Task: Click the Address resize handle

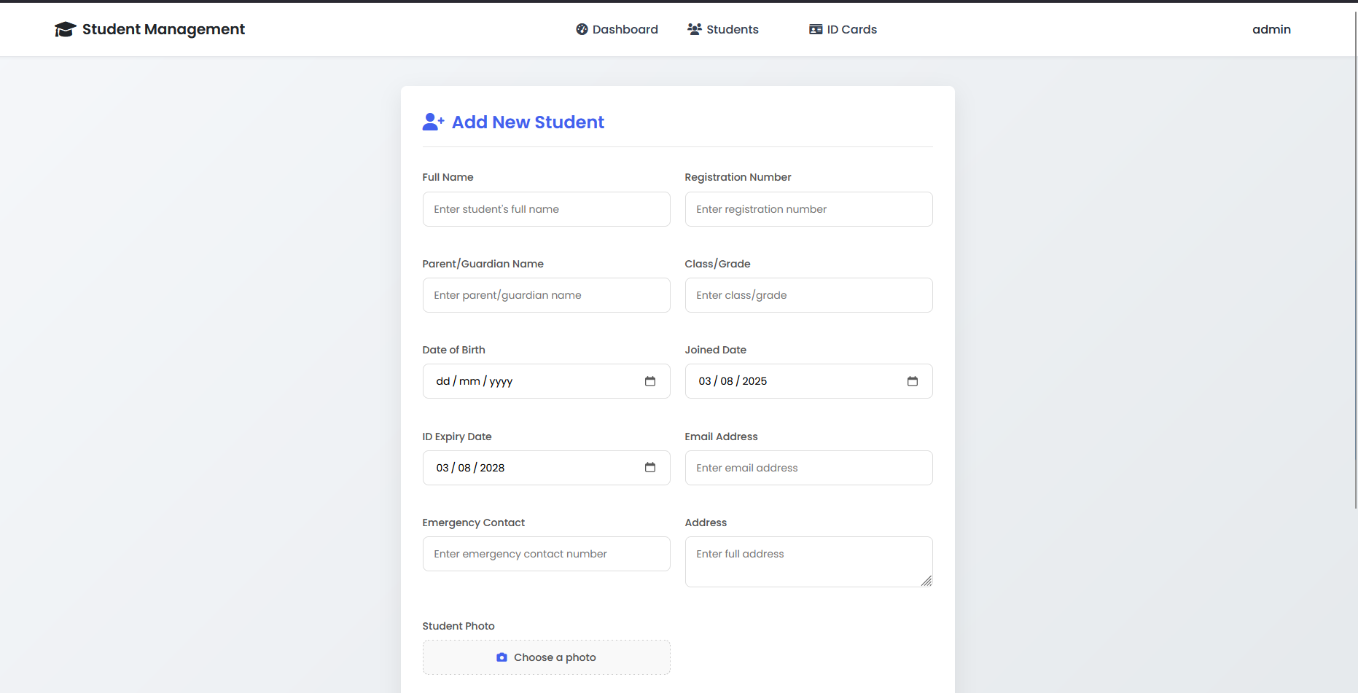Action: (x=926, y=581)
